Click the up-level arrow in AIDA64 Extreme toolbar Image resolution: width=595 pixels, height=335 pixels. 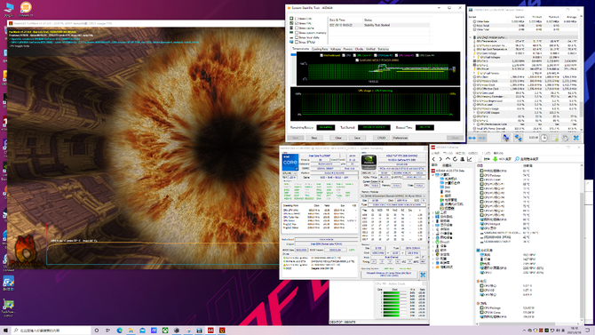tap(448, 159)
